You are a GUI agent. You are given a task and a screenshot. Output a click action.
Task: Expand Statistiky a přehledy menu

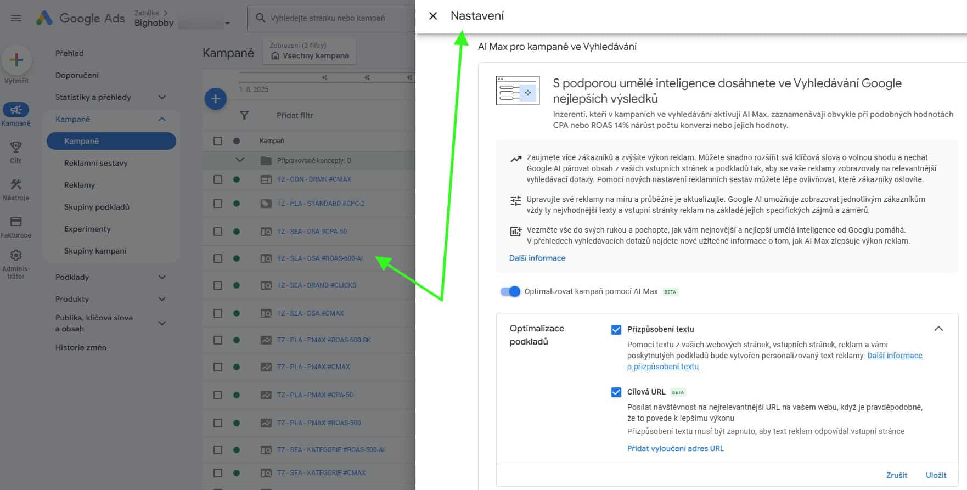click(162, 97)
